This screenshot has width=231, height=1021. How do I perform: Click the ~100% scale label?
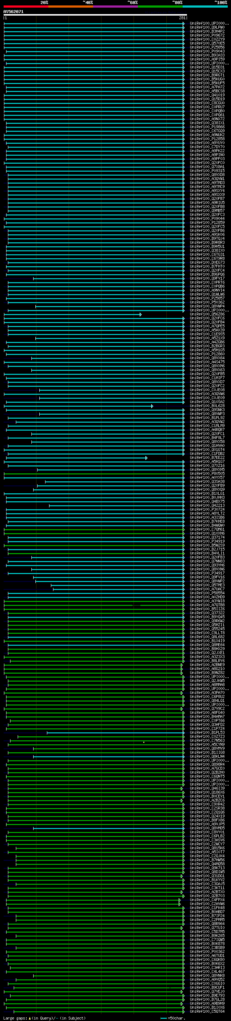(x=221, y=3)
